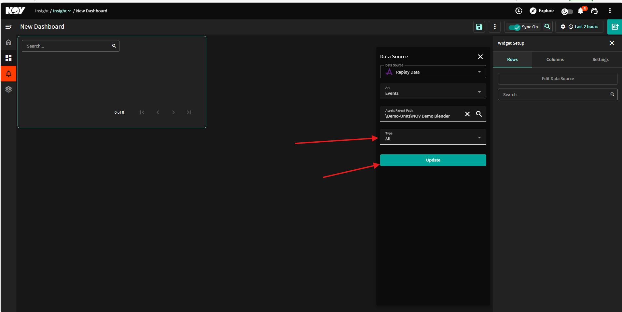Open Last 2 hours time range
The height and width of the screenshot is (312, 622).
584,27
